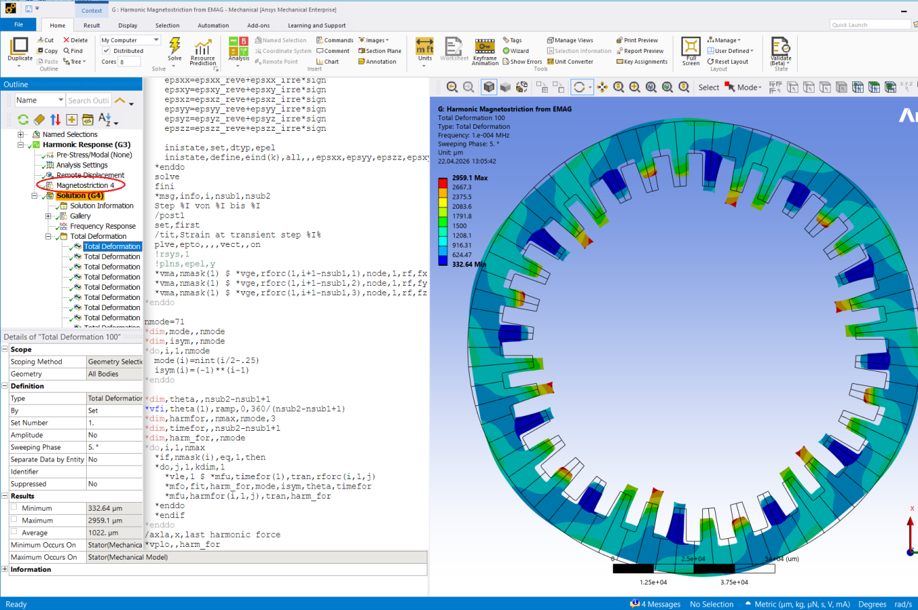Tick the Maximum result checkbox
Image resolution: width=918 pixels, height=610 pixels.
14,519
